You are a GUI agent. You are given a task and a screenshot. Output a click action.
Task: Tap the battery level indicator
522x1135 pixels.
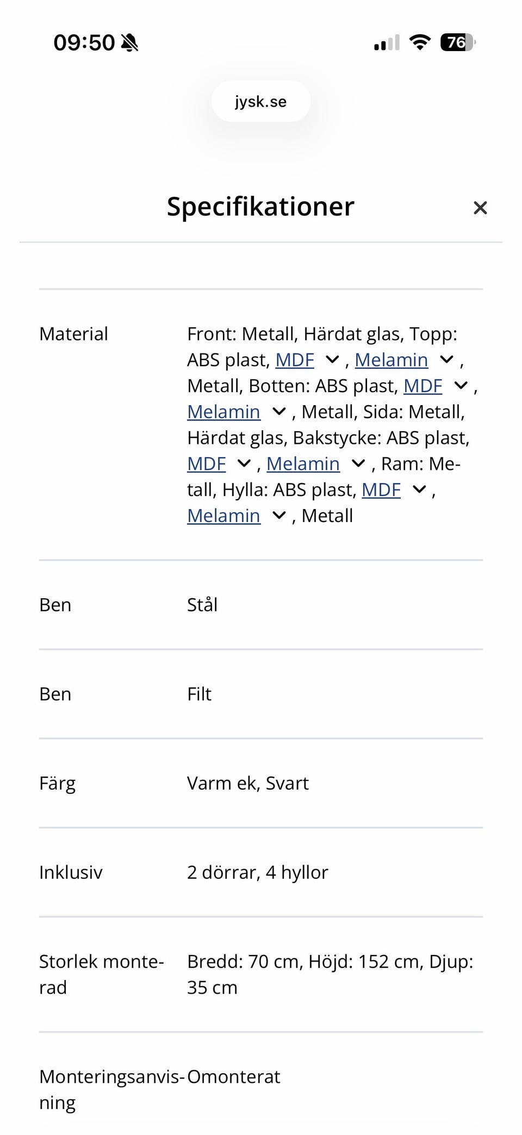point(457,42)
